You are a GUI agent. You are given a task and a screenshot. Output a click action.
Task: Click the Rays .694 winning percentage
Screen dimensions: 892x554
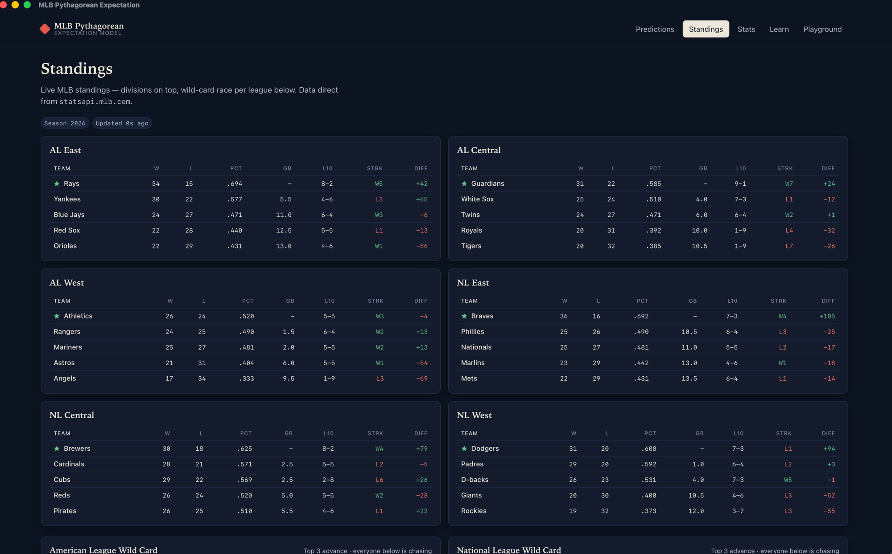[x=235, y=183]
